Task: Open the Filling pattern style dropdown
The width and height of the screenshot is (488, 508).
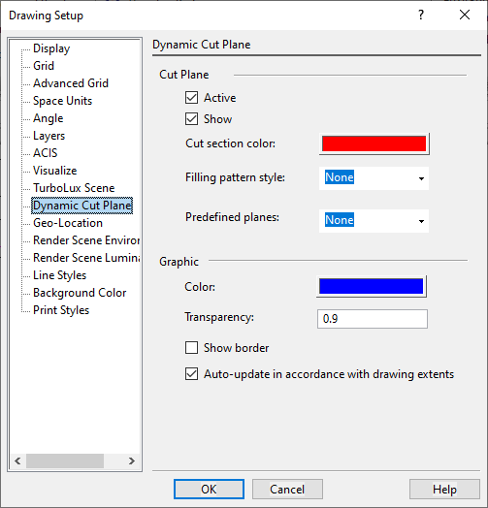Action: point(374,177)
